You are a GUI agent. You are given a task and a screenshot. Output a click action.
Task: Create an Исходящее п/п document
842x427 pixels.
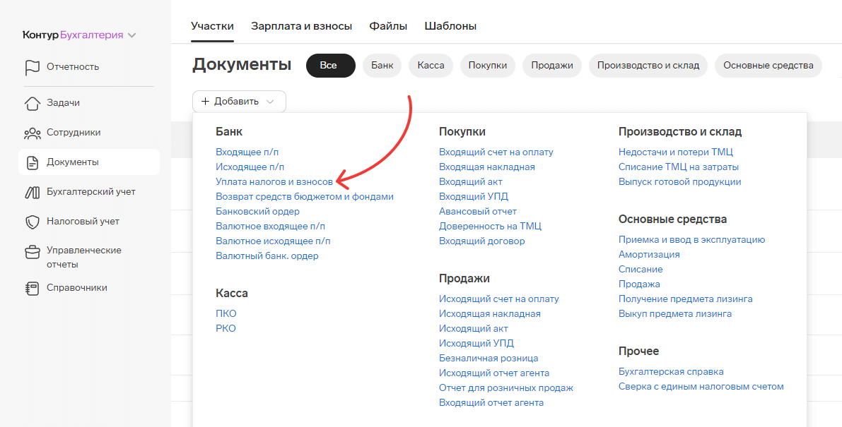click(250, 167)
